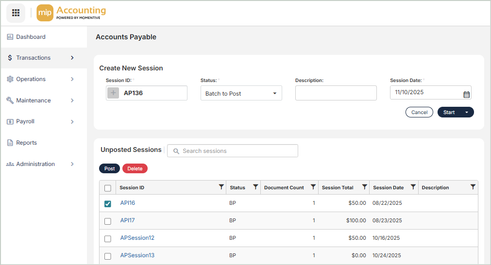Open the APSession12 session link
Image resolution: width=491 pixels, height=265 pixels.
click(137, 238)
